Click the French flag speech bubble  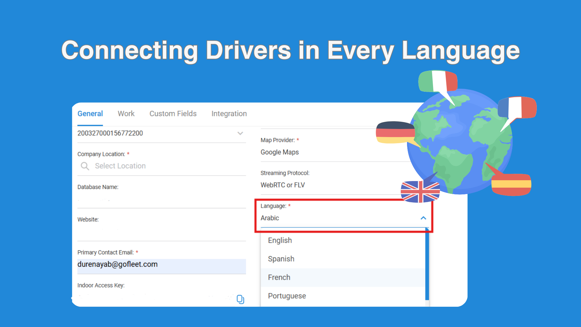click(517, 107)
